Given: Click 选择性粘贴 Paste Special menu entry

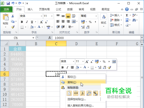Looking at the screenshot, I should point(77,99).
